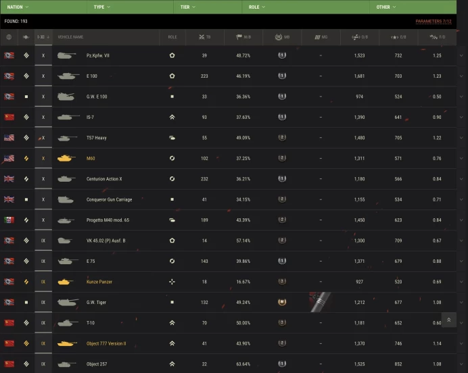Open the ROLE filter dropdown
This screenshot has width=468, height=373.
click(x=257, y=7)
